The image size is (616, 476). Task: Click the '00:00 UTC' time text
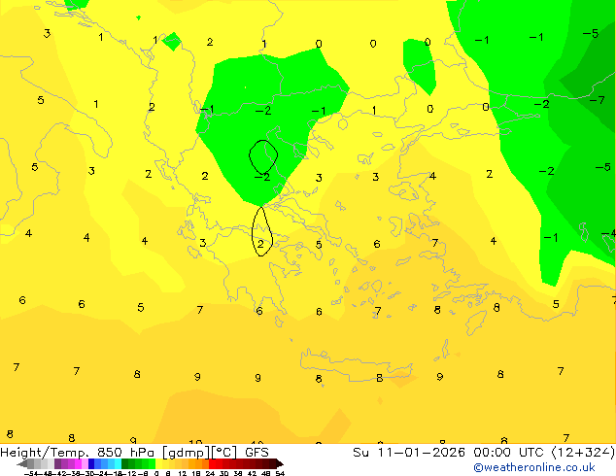tap(509, 453)
